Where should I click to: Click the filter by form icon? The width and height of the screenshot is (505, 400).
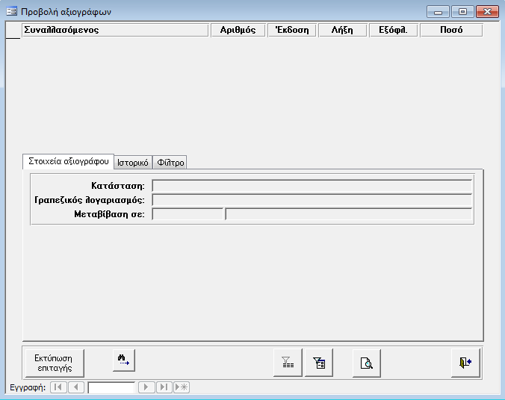[x=318, y=363]
